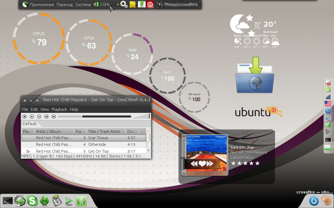Open the green antenna wireless dock icon
This screenshot has width=334, height=208.
point(81,201)
